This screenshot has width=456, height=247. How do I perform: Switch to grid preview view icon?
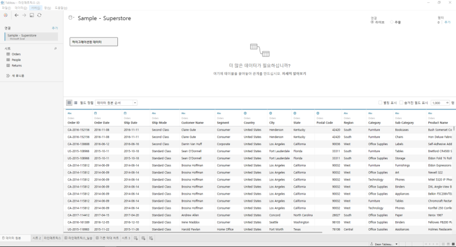coord(69,103)
